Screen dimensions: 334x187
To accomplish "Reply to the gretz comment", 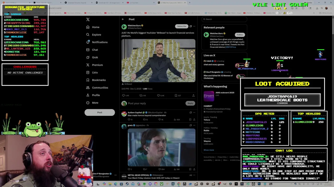I will pyautogui.click(x=129, y=169).
